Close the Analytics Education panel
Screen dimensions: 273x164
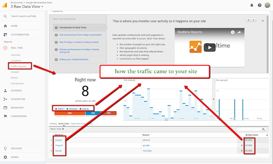coord(263,21)
